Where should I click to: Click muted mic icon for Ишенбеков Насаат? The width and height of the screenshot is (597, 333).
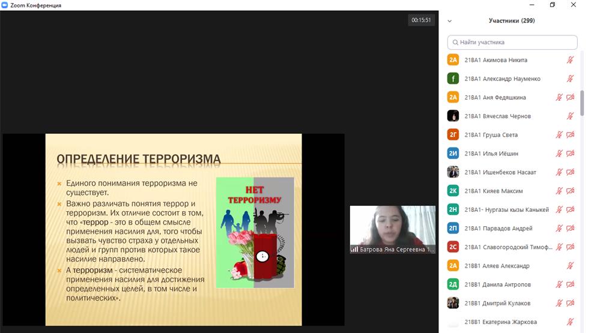coord(559,172)
